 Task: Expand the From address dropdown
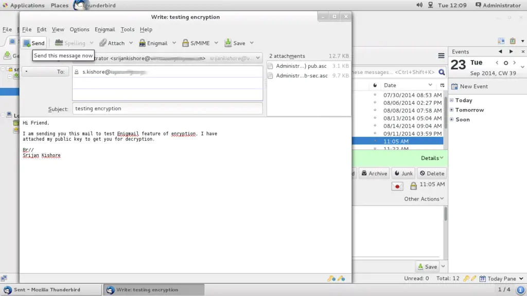[258, 58]
